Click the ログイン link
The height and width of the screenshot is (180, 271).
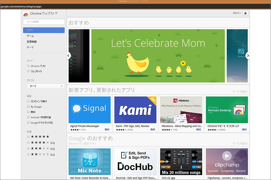tap(237, 13)
